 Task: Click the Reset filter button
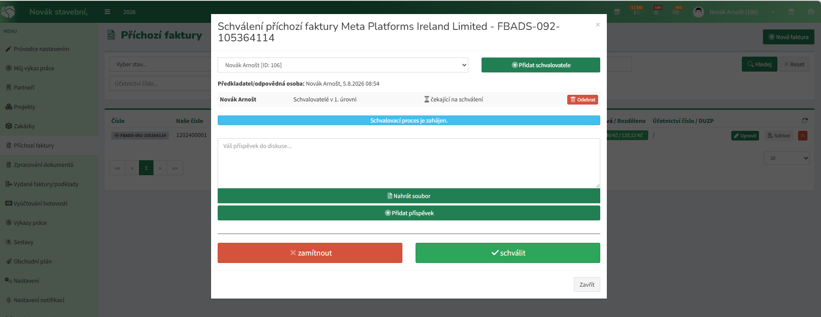click(794, 64)
